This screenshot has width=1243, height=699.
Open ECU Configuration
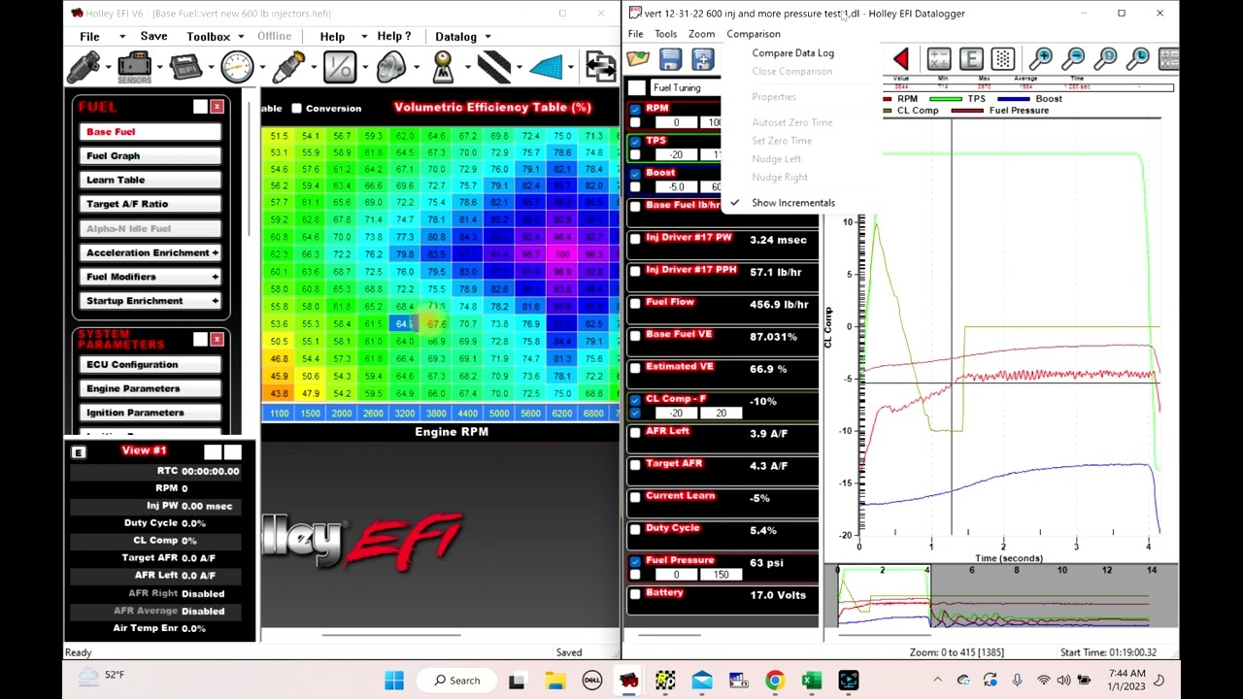coord(151,365)
